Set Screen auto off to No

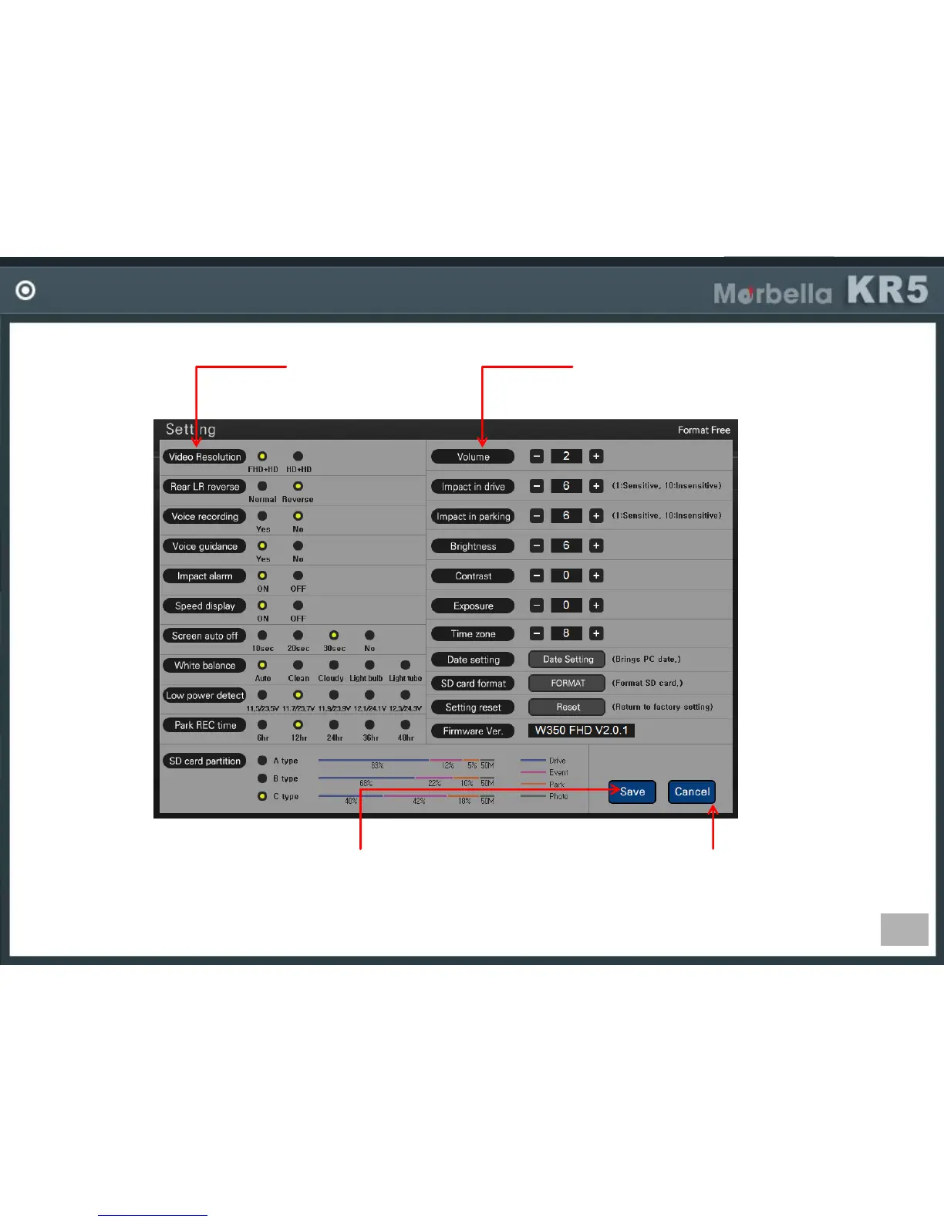[369, 635]
